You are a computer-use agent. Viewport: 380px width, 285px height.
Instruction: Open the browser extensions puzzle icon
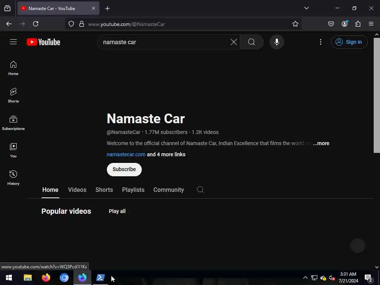click(358, 24)
